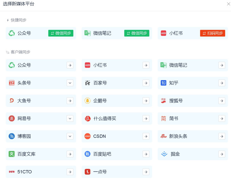
Task: Click the 掘金 blue diamond icon
Action: click(164, 154)
